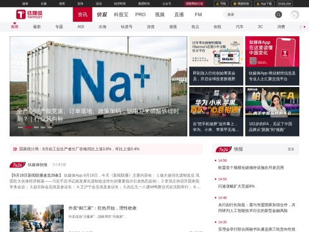Select the 3C category
Image resolution: width=309 pixels, height=232 pixels.
pos(260,26)
